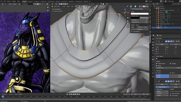Screen dimensions: 181x102
Task: Open the File menu
Action: tap(1, 1)
